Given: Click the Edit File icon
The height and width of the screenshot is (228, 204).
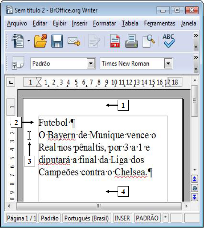Looking at the screenshot, I should 94,41.
